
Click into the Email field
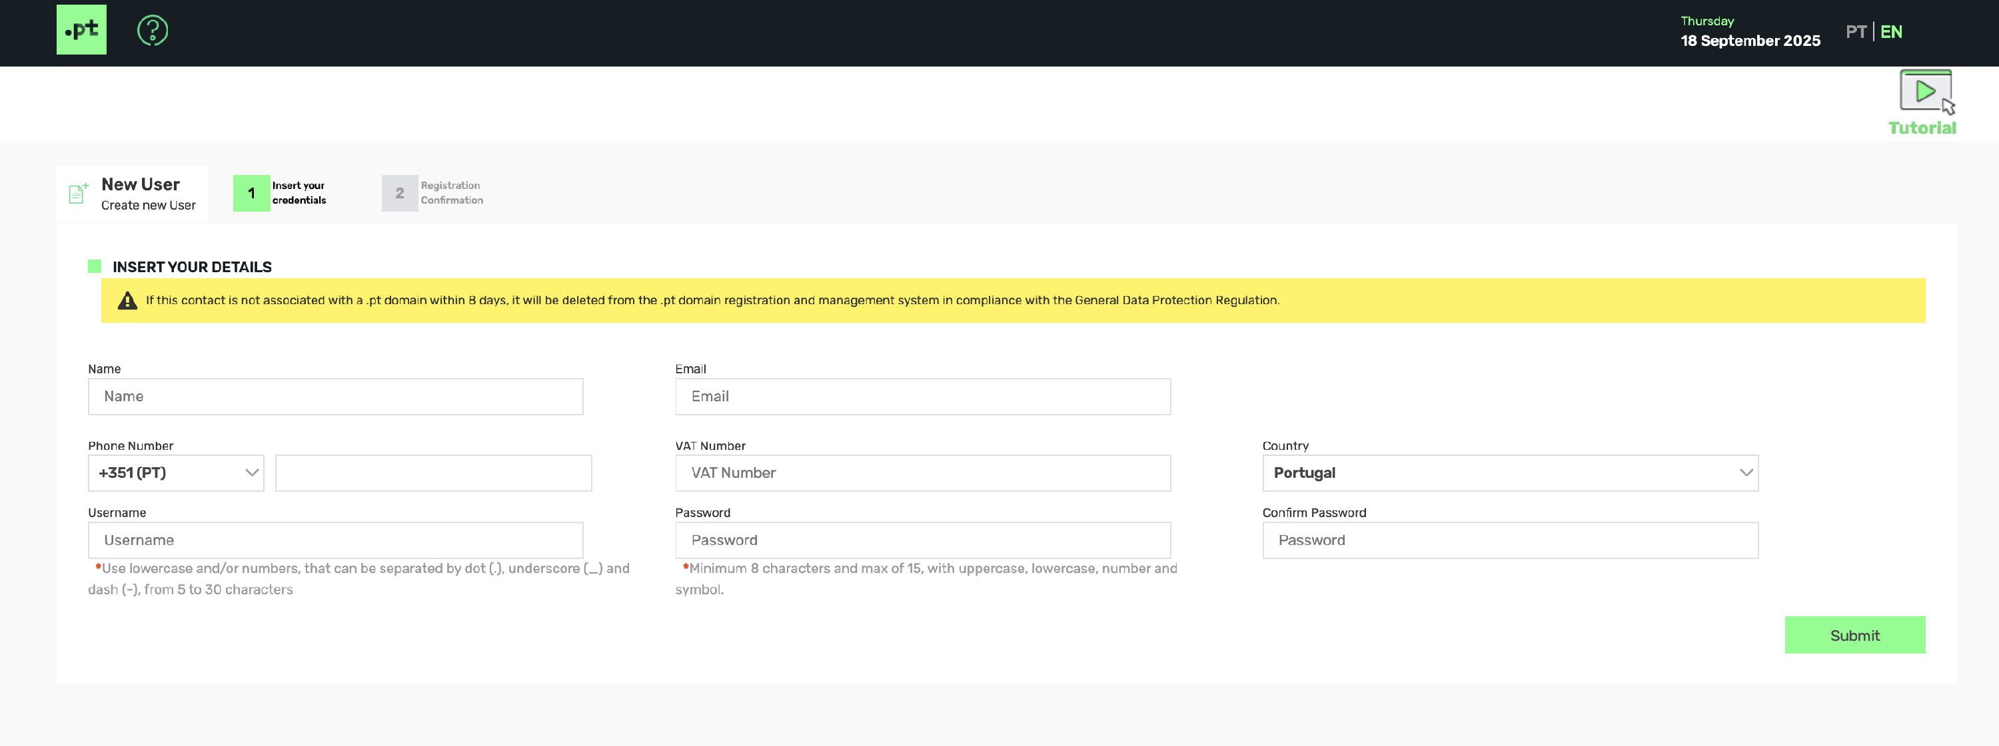coord(922,397)
